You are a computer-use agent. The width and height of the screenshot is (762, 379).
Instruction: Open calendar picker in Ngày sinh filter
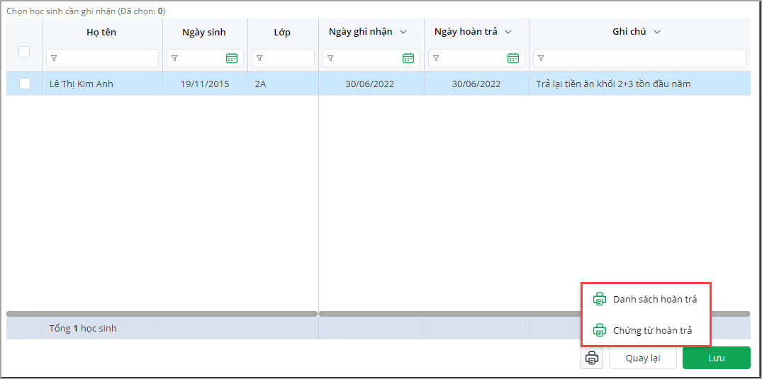pos(232,58)
